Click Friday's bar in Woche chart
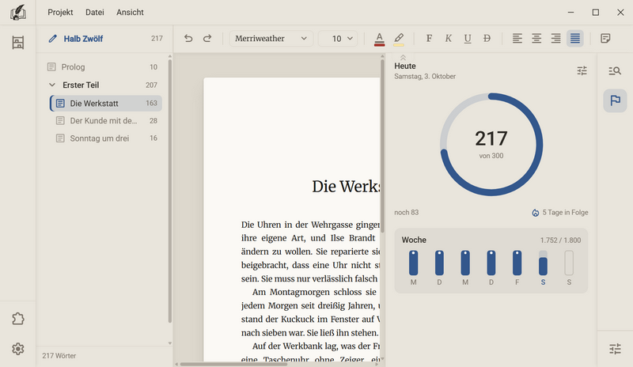The height and width of the screenshot is (367, 633). [517, 263]
